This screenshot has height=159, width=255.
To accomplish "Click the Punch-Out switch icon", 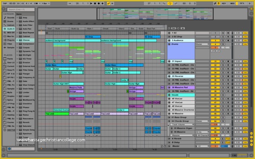I will [x=176, y=3].
